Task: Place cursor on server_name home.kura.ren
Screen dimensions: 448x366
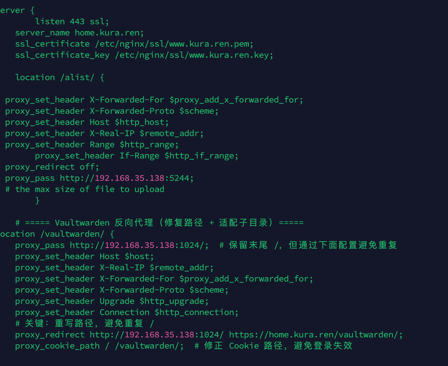Action: pyautogui.click(x=79, y=33)
